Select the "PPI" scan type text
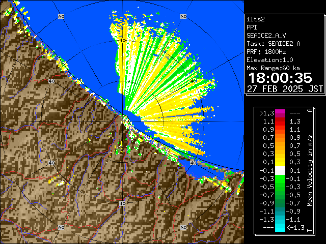This screenshot has height=244, width=326. click(x=252, y=27)
